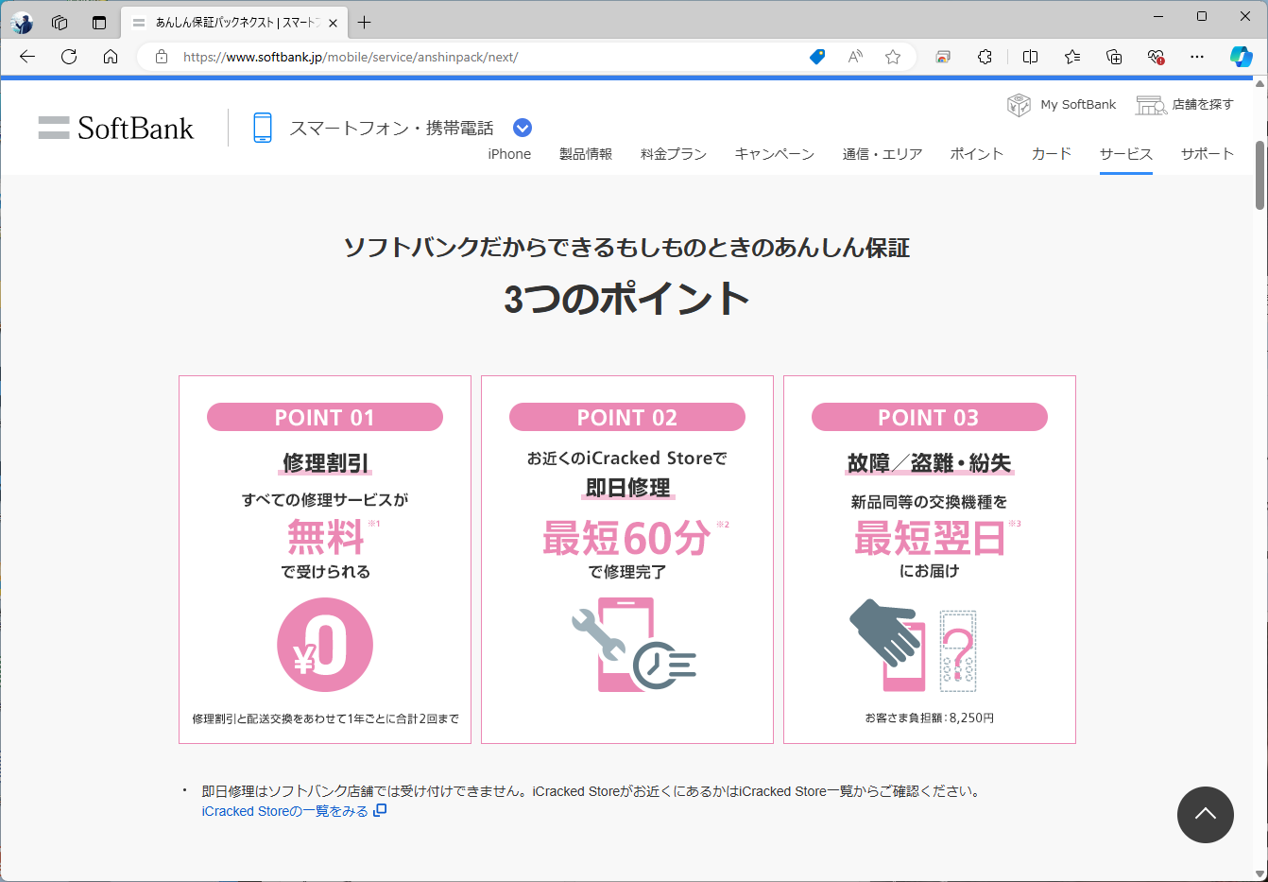Click the blue shopping tag icon
Viewport: 1268px width, 882px height.
click(x=817, y=57)
